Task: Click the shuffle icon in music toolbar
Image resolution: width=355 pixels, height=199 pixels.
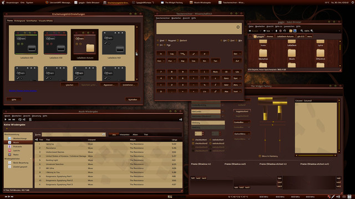Action: 24,119
